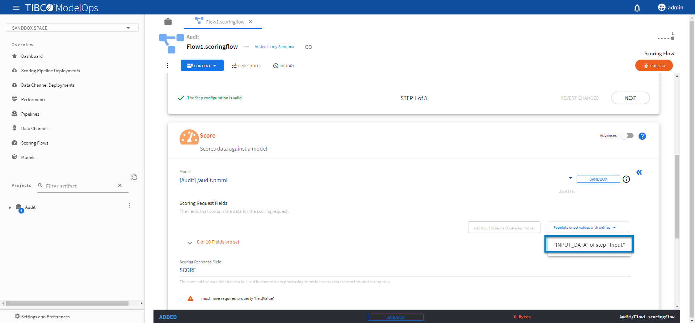Screen dimensions: 695x323
Task: Click the Scoring Flows gauge icon
Action: pos(14,142)
